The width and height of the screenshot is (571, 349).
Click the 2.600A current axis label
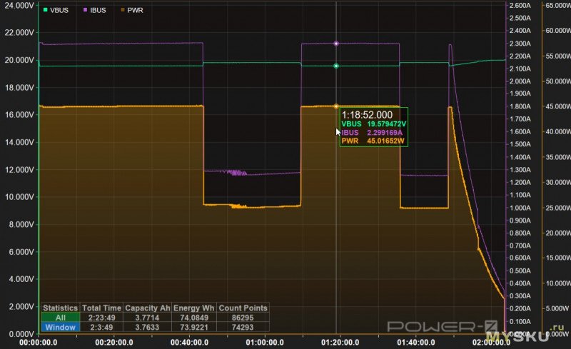coord(520,6)
